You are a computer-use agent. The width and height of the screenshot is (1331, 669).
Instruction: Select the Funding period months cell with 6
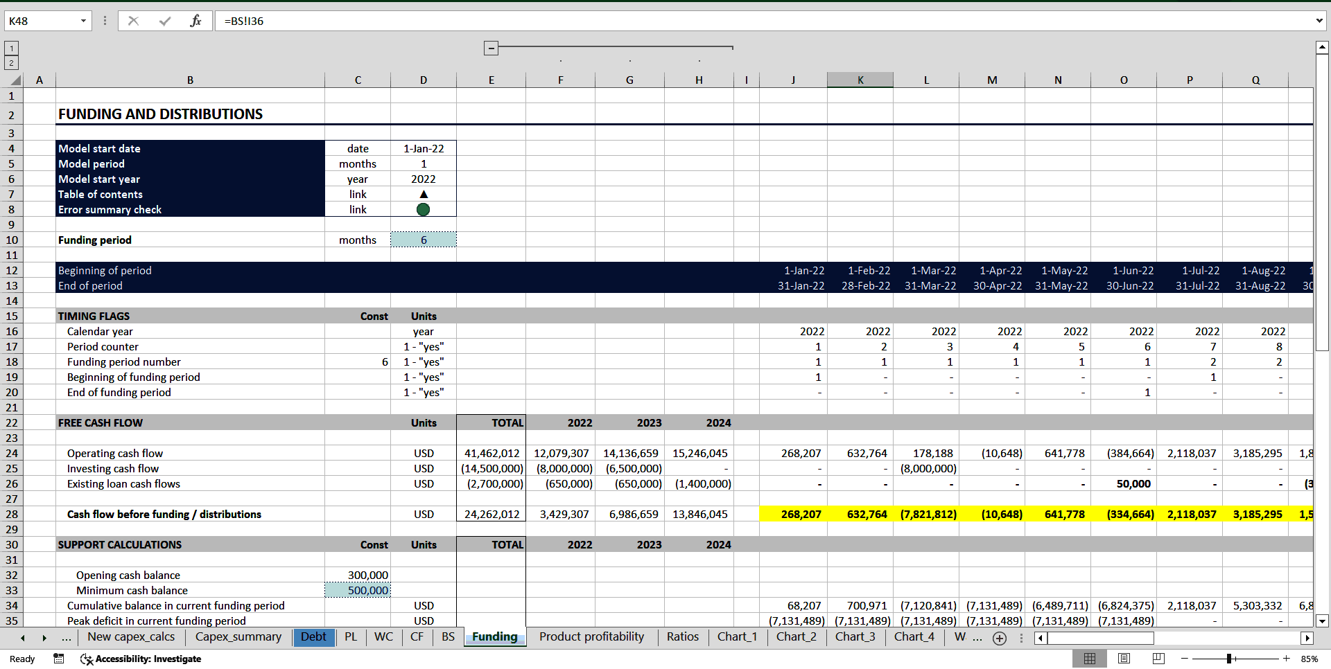tap(424, 240)
